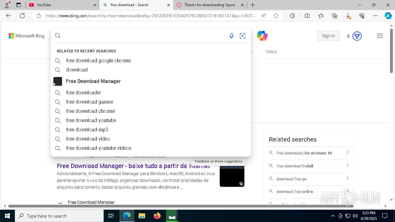Refresh the Bing search page
The height and width of the screenshot is (222, 395).
pos(22,16)
